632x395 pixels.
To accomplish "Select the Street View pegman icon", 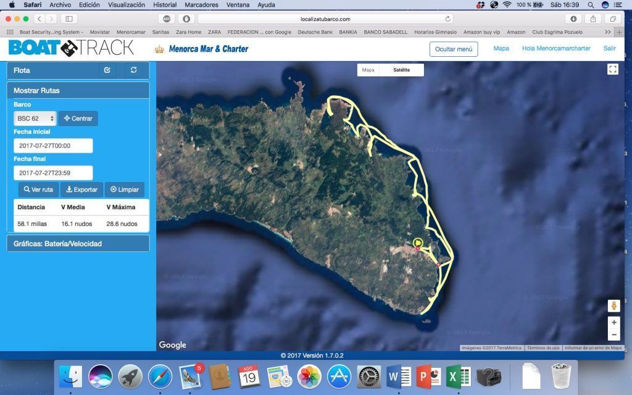I will tap(613, 306).
